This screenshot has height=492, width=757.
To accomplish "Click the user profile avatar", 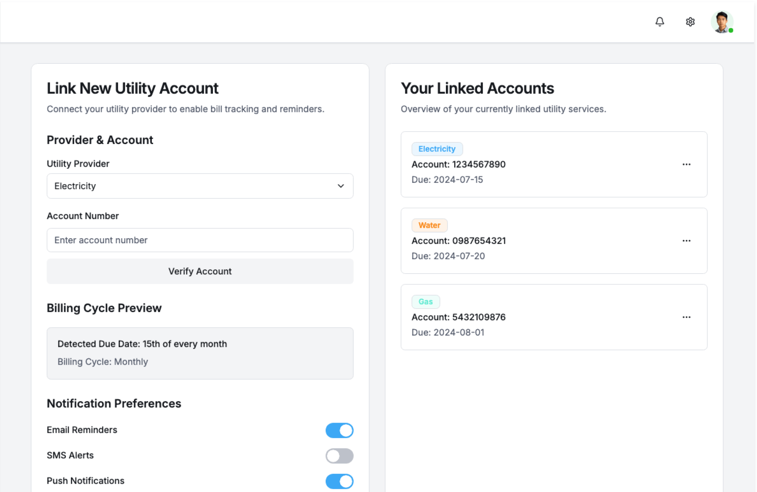I will point(722,22).
